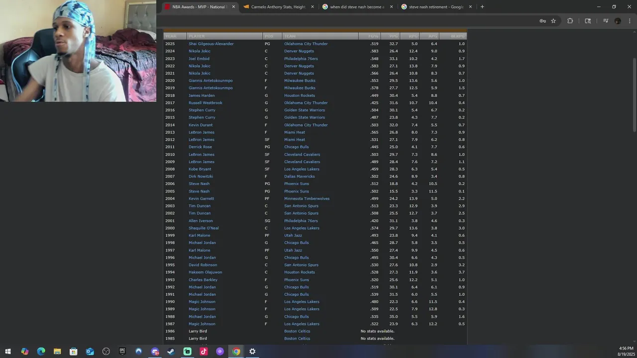
Task: Open Minnesota Timberwolves team link
Action: [x=307, y=198]
